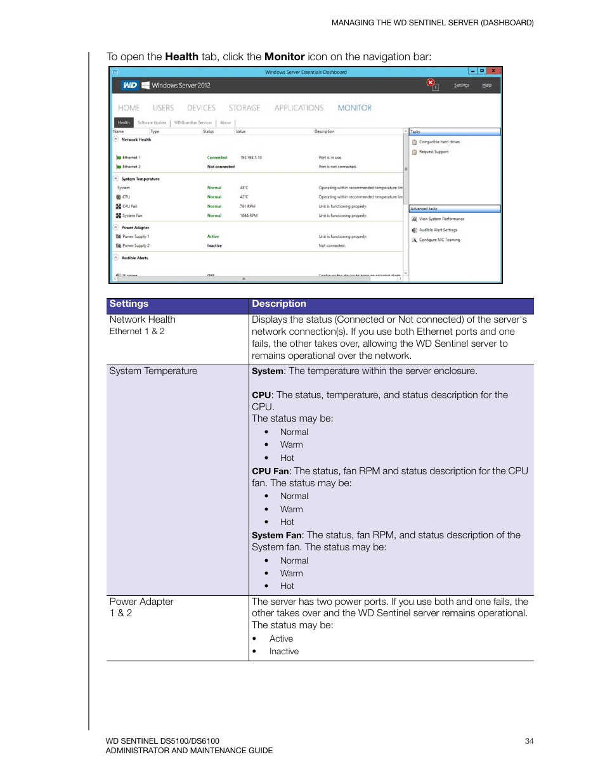Viewport: 605px width, 783px height.
Task: Switch to the Software Update tab
Action: pyautogui.click(x=152, y=122)
